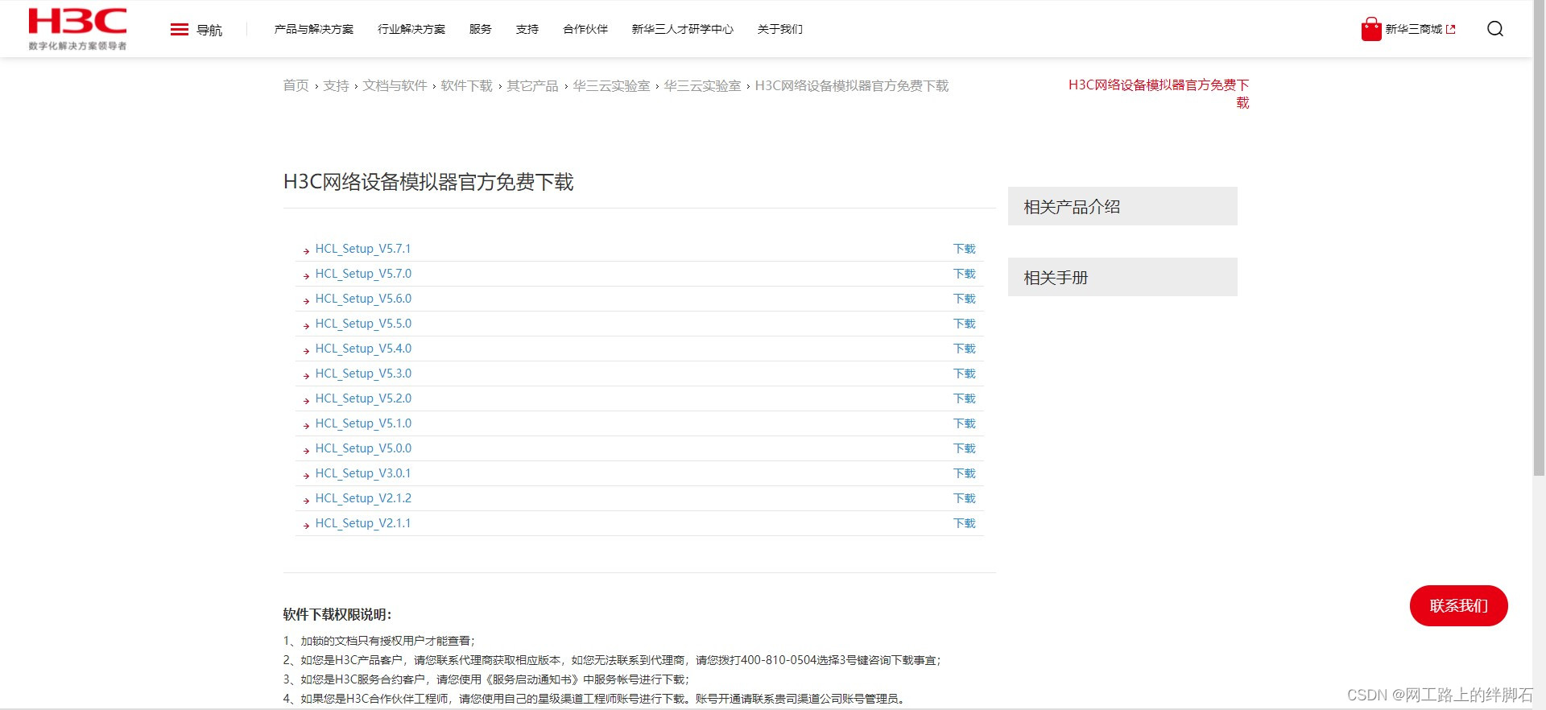Open HCL_Setup_V5.0.0 link
The height and width of the screenshot is (710, 1546).
pyautogui.click(x=363, y=448)
